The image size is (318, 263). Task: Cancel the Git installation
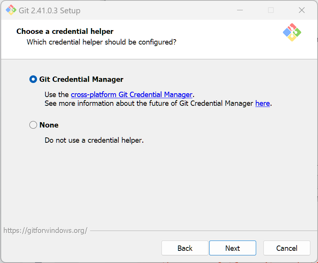286,248
